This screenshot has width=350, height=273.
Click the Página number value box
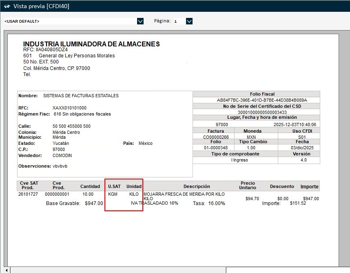click(178, 21)
